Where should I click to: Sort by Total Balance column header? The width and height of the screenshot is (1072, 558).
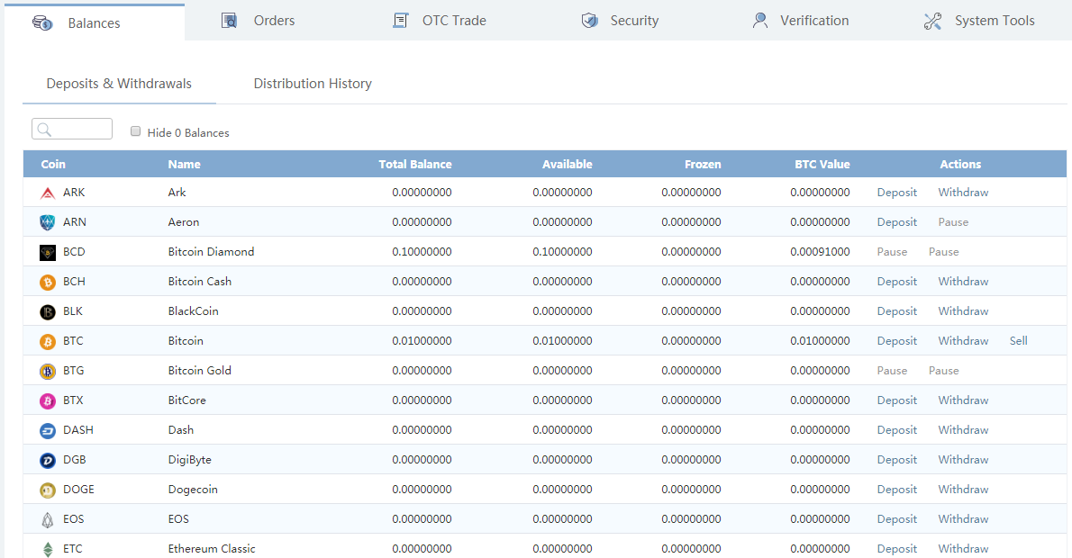click(415, 164)
